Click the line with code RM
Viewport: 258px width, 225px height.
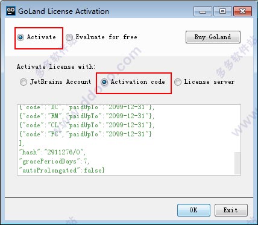pos(87,116)
